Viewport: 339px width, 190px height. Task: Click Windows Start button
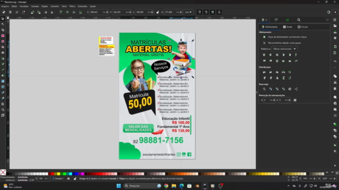(x=119, y=186)
